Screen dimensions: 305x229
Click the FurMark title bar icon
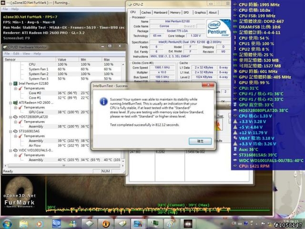[3, 2]
